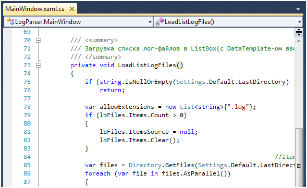Click 'AsParallel' on line 86

click(x=202, y=173)
